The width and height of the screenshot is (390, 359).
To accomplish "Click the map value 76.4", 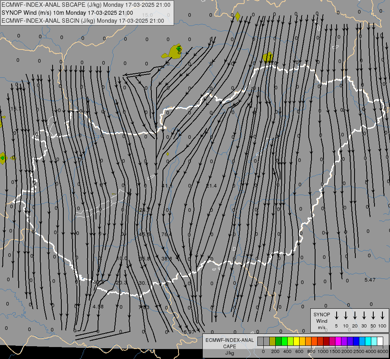I will pos(167,234).
